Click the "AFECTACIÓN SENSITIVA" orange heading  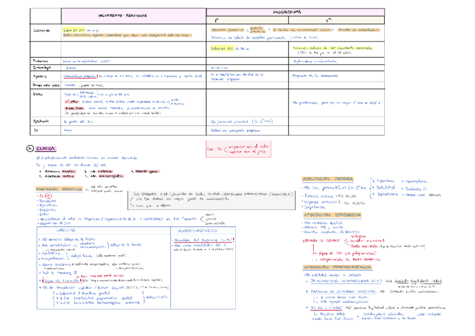pos(58,189)
